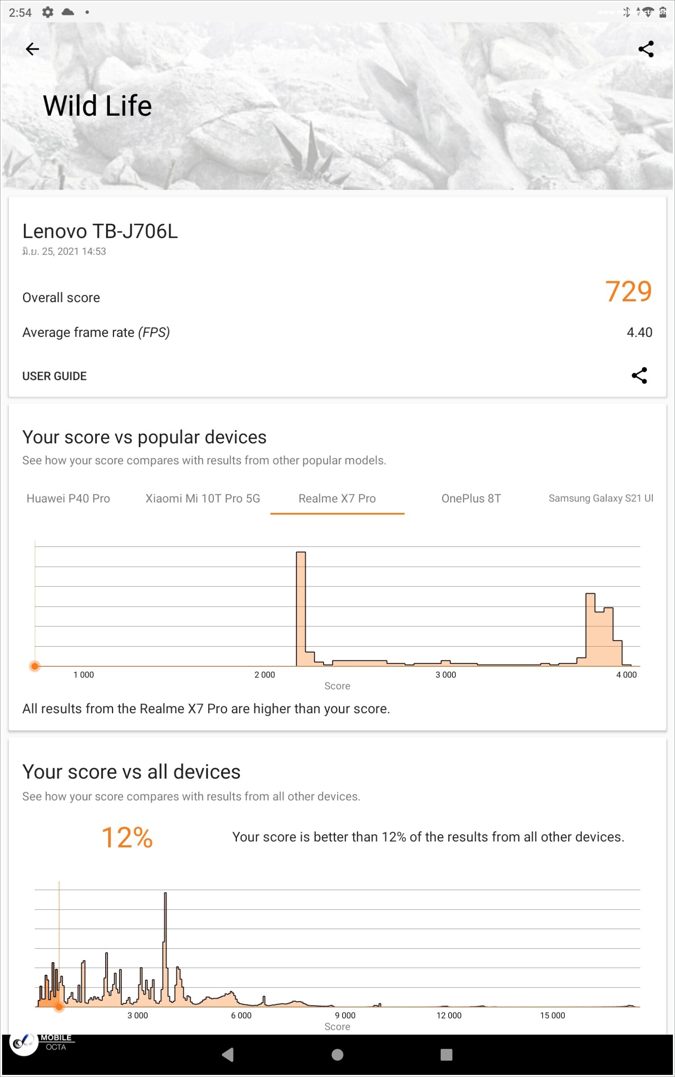Tap the Android home circle button

(x=337, y=1054)
